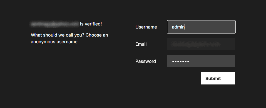Click blank right portion of Submit button

tap(228, 78)
